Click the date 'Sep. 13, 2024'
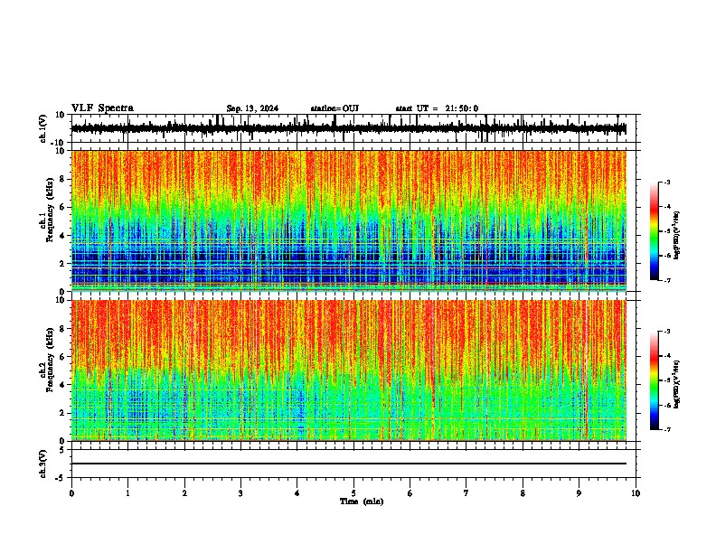The height and width of the screenshot is (553, 716). click(x=252, y=108)
